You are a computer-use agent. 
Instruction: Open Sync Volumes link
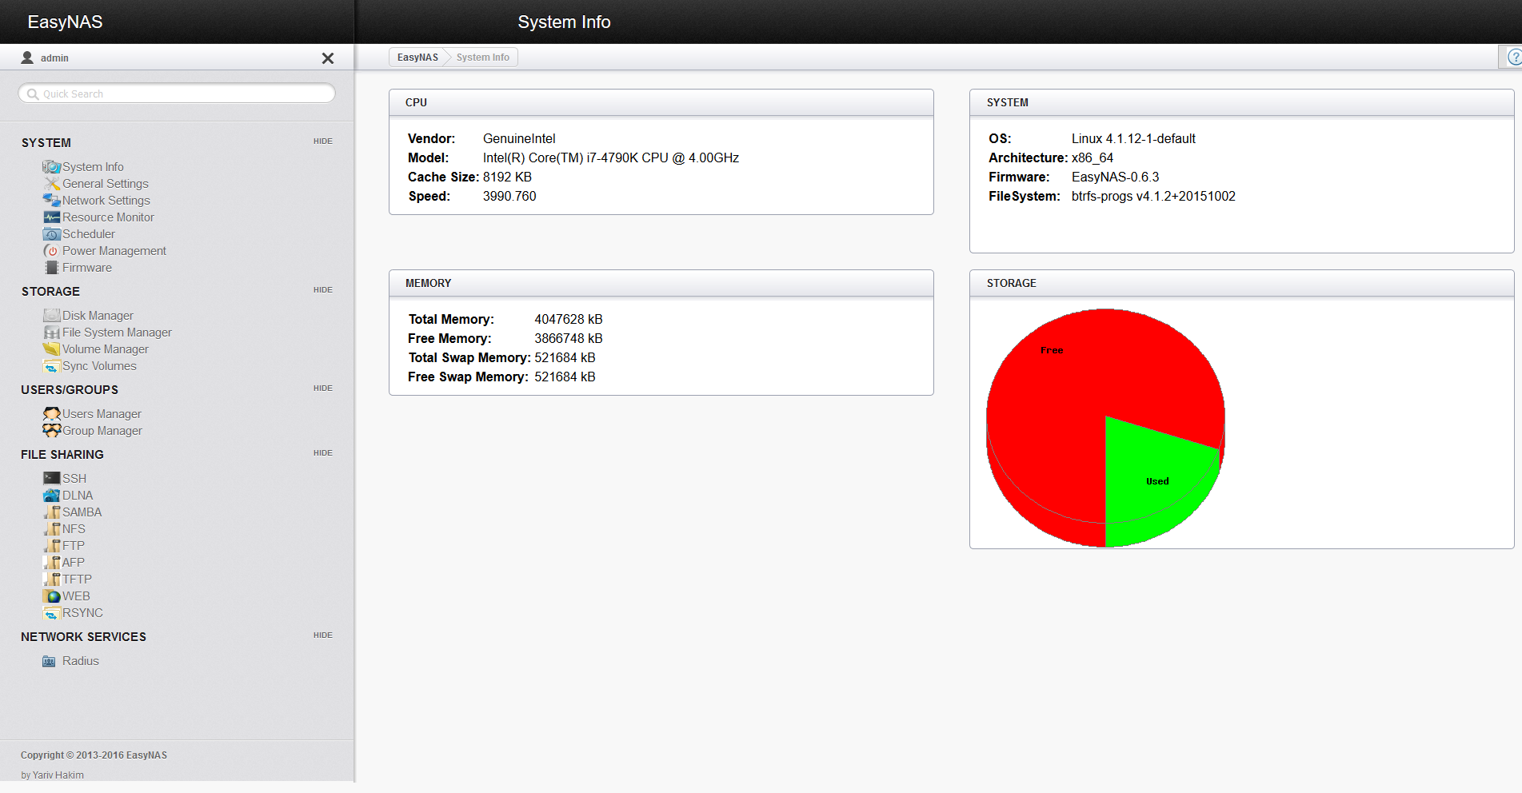[x=99, y=366]
